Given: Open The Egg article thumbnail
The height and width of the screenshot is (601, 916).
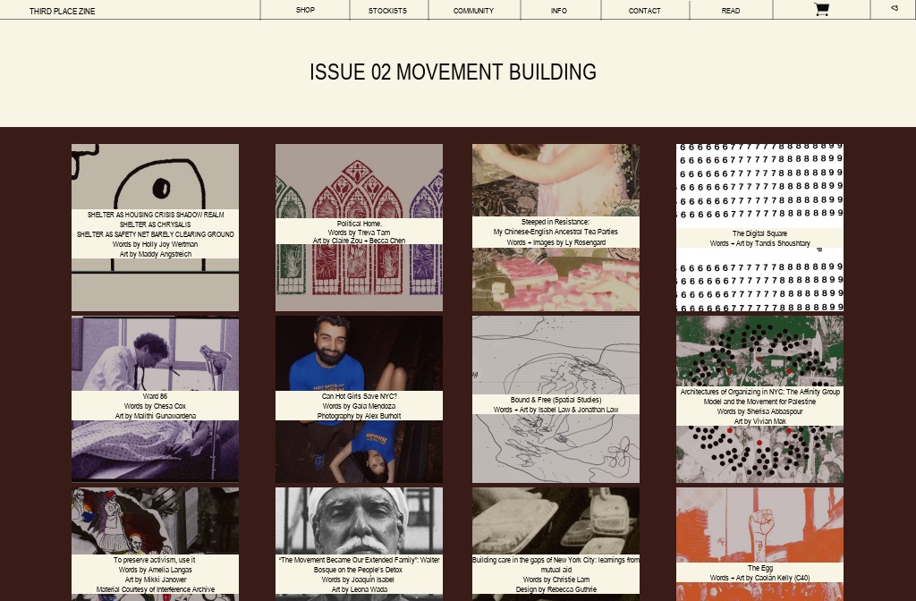Looking at the screenshot, I should [759, 545].
